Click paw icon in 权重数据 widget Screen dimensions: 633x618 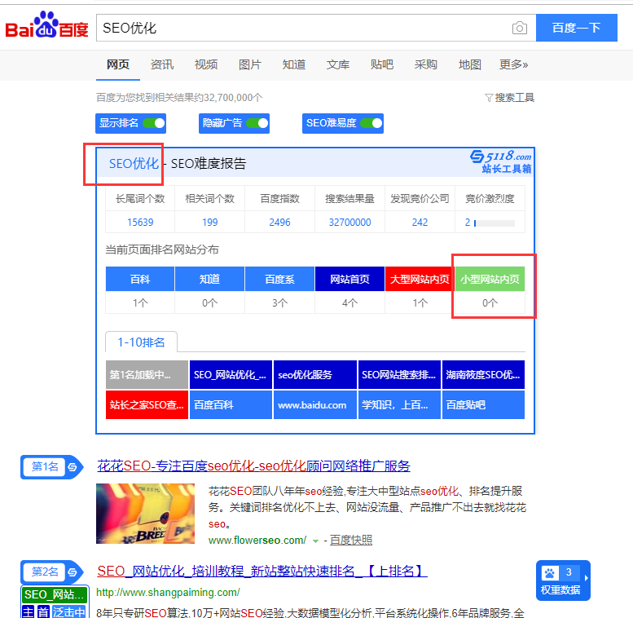pyautogui.click(x=549, y=573)
